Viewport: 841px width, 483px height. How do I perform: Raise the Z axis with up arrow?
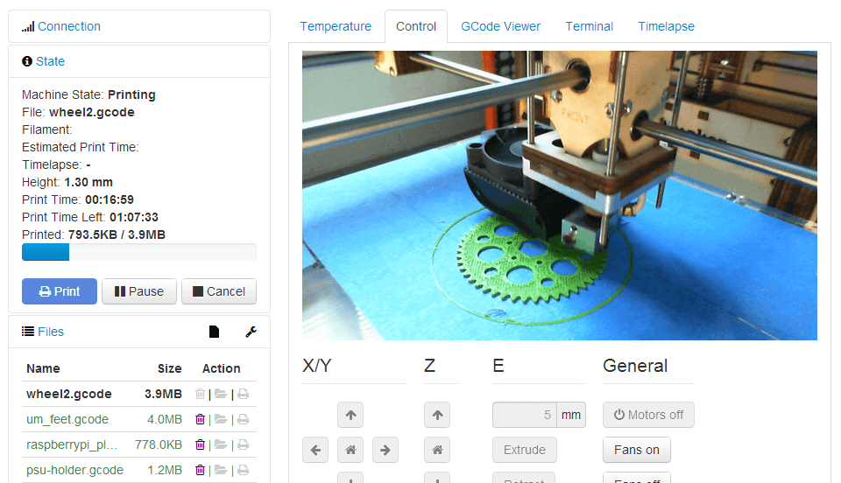pyautogui.click(x=436, y=415)
